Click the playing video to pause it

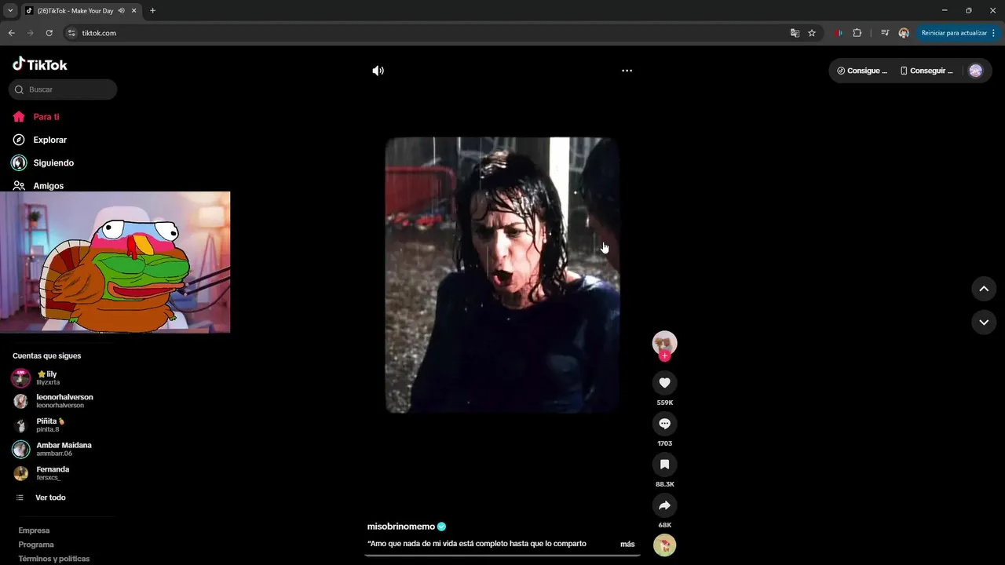pyautogui.click(x=502, y=275)
